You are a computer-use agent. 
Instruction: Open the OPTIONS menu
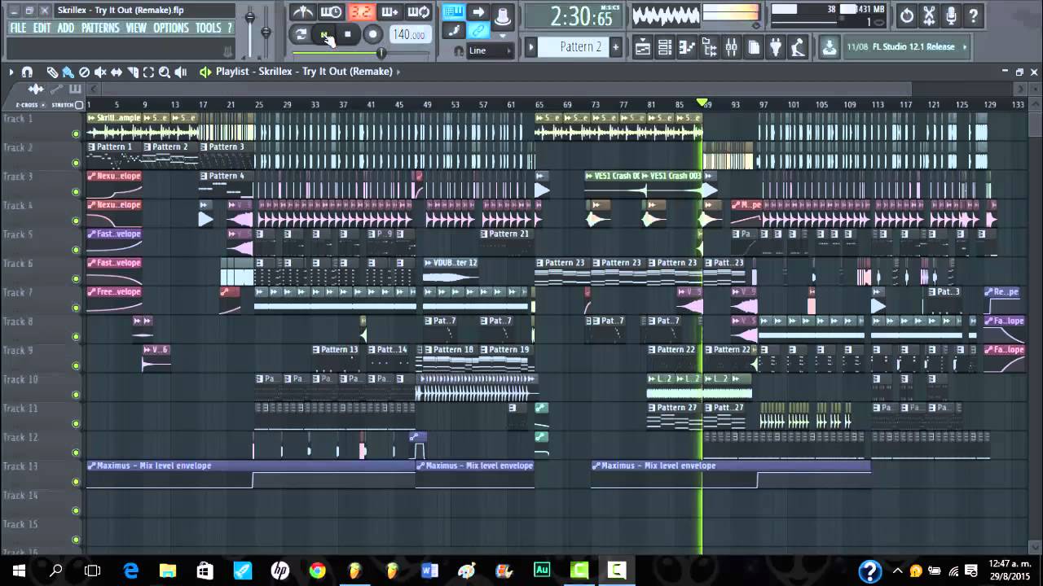(171, 28)
